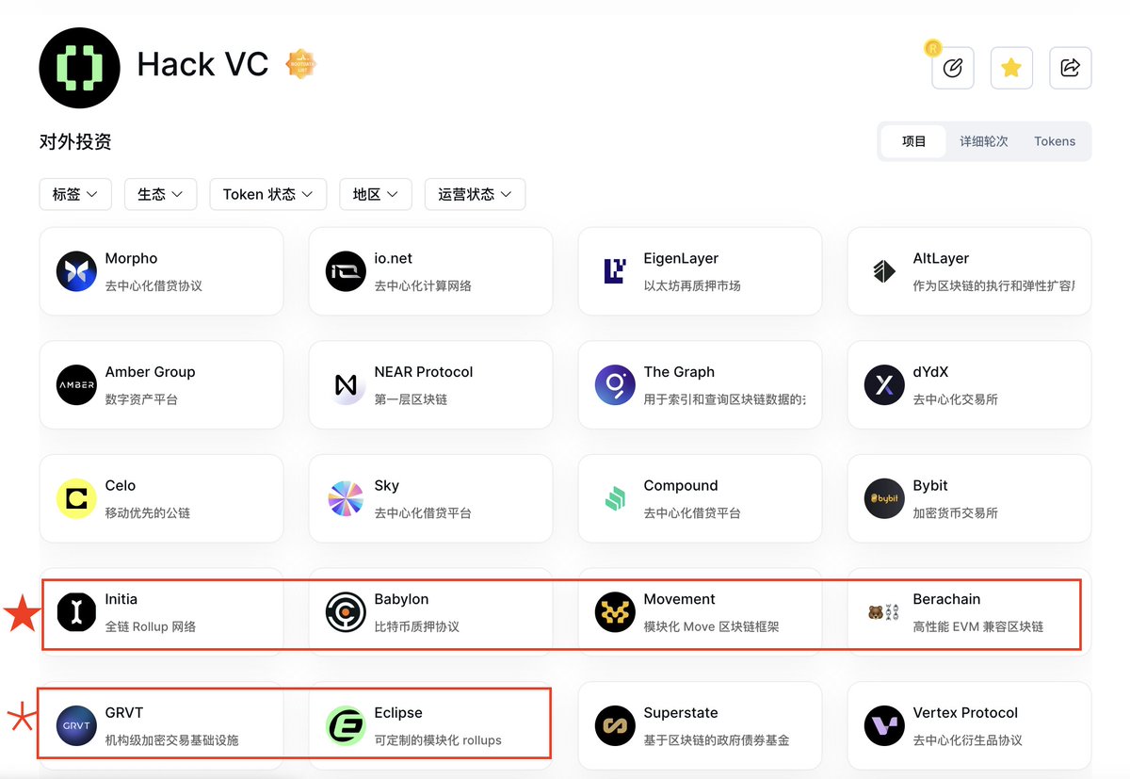Open the AltLayer project name

click(x=941, y=258)
